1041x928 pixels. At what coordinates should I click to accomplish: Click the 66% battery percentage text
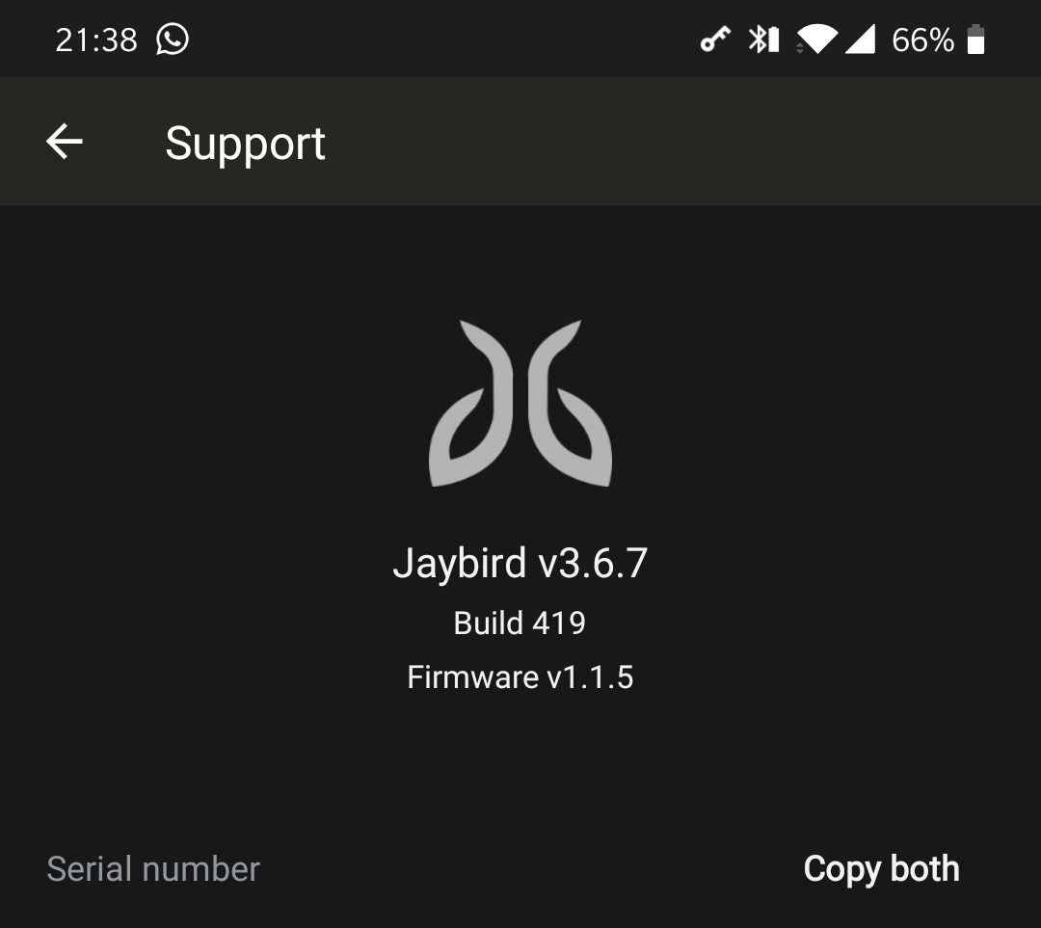point(922,40)
